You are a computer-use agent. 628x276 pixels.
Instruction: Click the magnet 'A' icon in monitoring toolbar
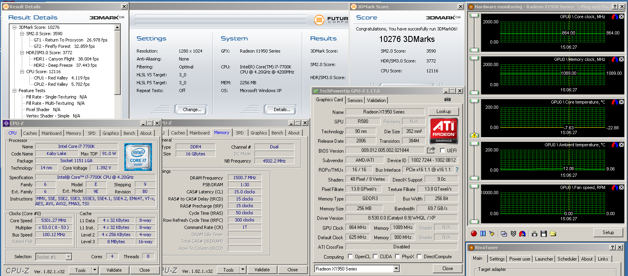pyautogui.click(x=522, y=233)
